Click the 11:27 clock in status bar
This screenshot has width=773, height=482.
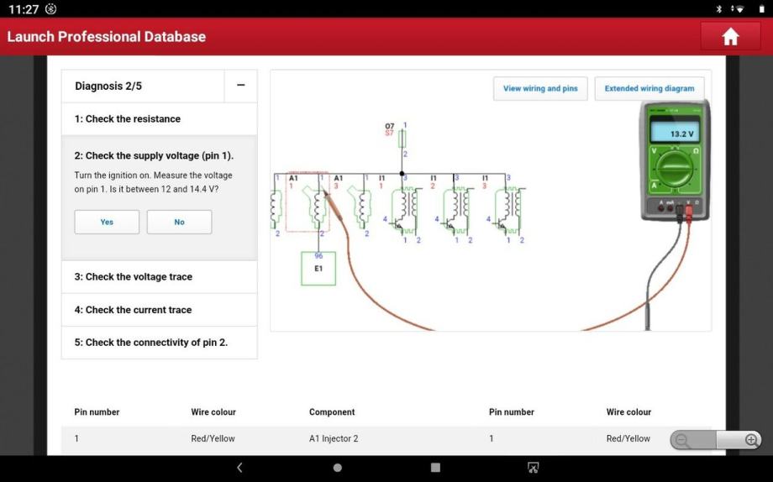click(24, 9)
